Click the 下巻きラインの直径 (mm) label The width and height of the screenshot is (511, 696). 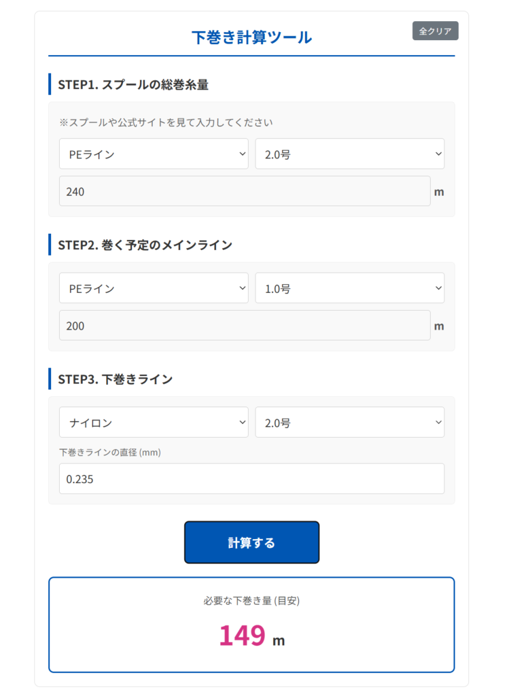pyautogui.click(x=110, y=452)
